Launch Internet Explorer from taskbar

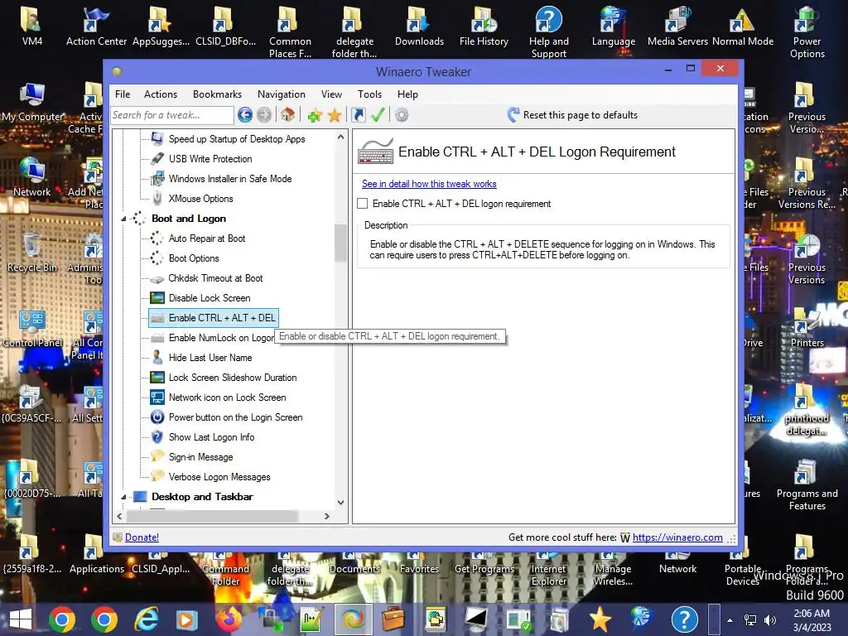pos(147,619)
